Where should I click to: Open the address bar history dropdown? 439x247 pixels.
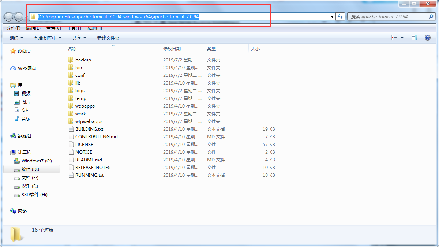(x=332, y=16)
